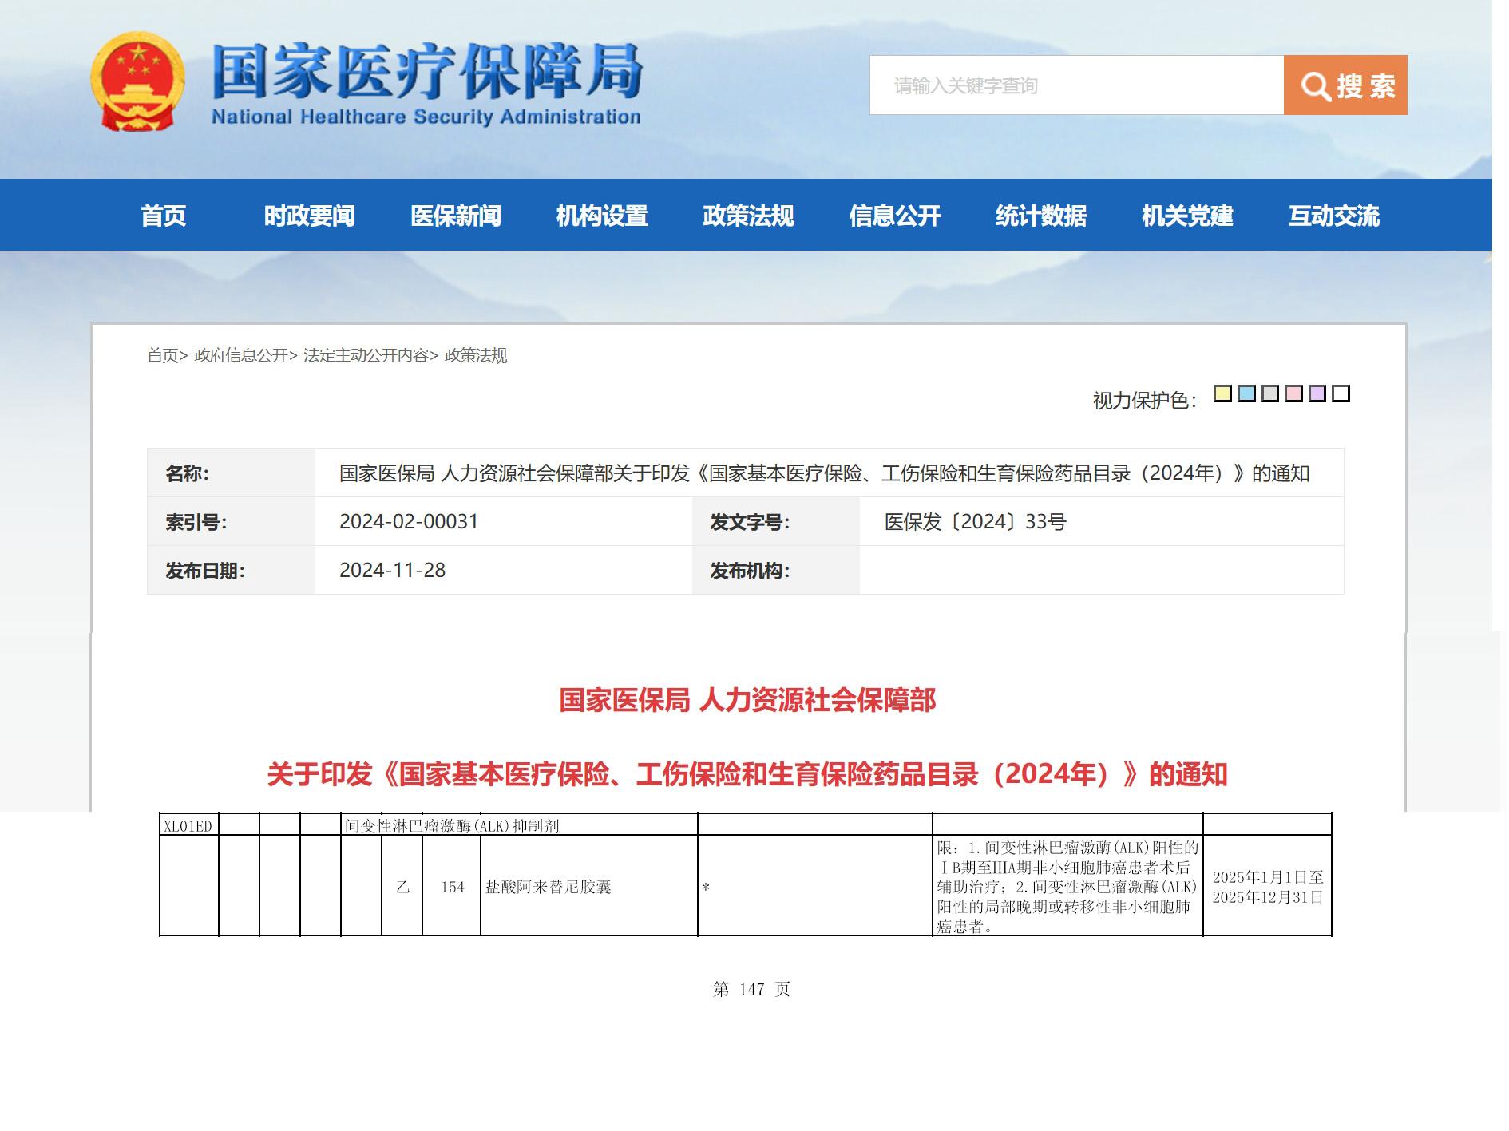The image size is (1509, 1131).
Task: Select the yellow eye-protection color swatch
Action: pyautogui.click(x=1222, y=393)
